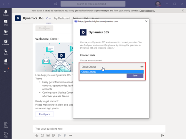
Task: Open the About tab
Action: point(95,18)
